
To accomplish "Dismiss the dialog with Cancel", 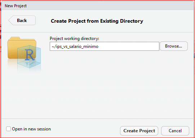I will 175,131.
